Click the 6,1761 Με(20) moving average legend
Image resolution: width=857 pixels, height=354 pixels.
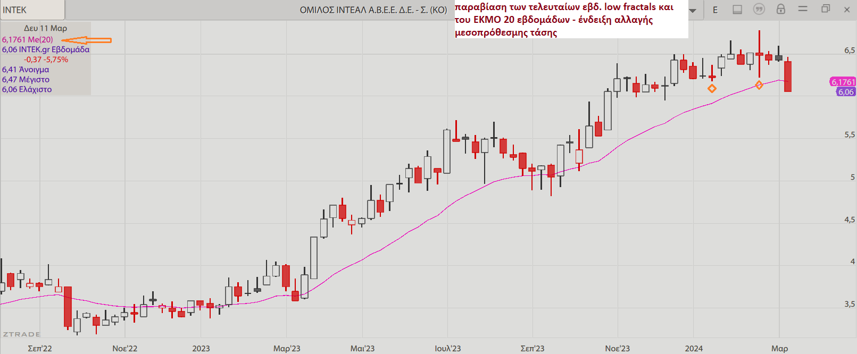(x=28, y=39)
